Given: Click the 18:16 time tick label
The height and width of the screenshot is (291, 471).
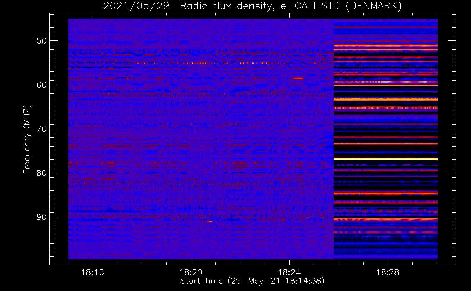Looking at the screenshot, I should [93, 273].
